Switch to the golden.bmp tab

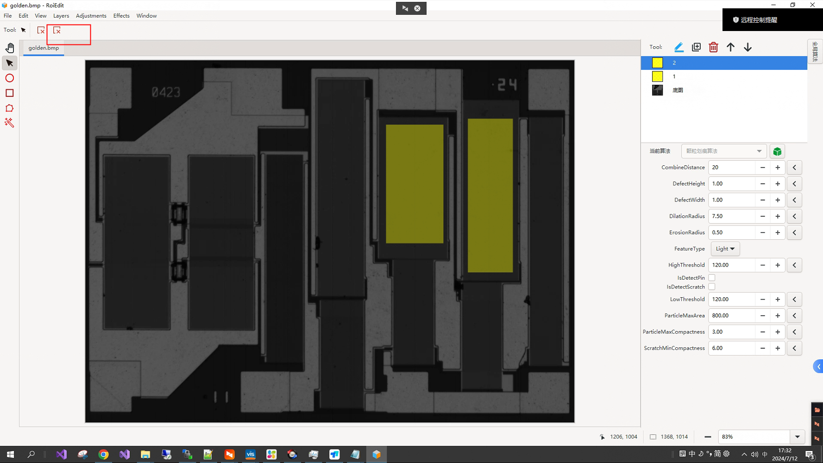tap(44, 48)
